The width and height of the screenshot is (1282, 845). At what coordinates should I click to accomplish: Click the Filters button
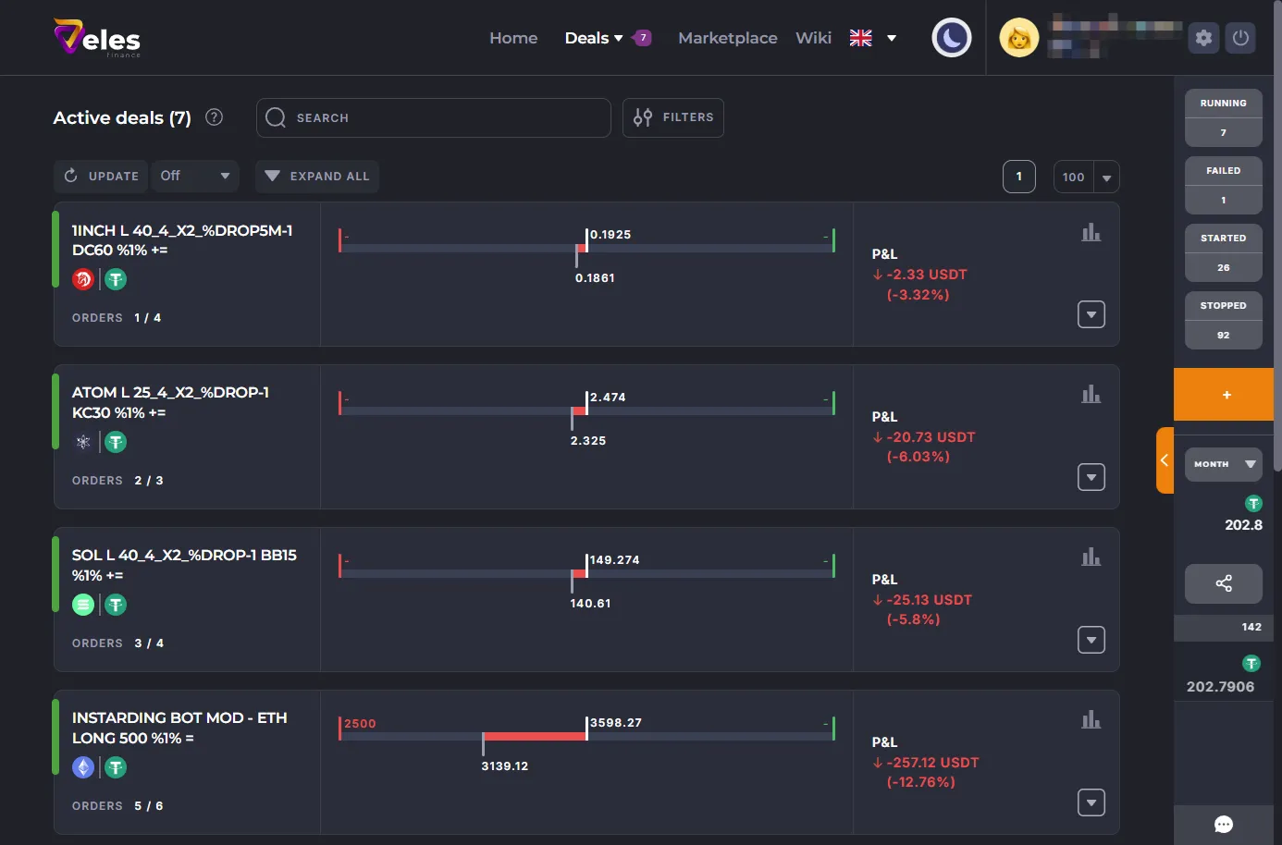[x=672, y=117]
